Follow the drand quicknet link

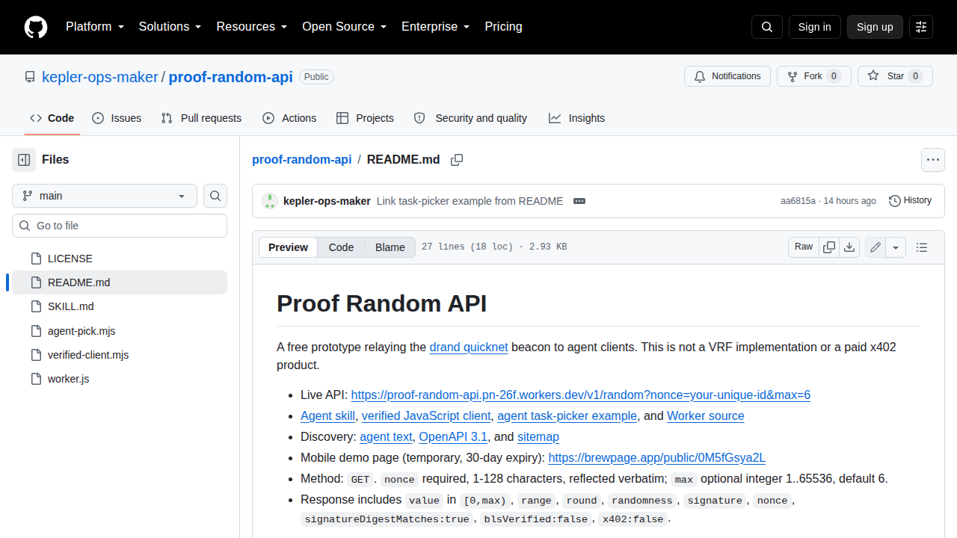click(469, 347)
